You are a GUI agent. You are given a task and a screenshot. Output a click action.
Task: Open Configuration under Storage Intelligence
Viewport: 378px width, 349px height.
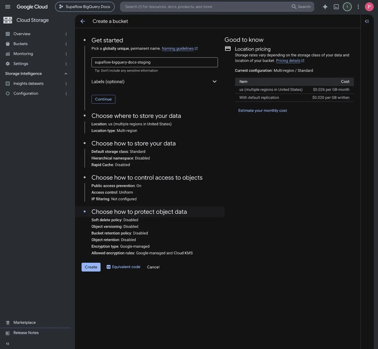coord(26,93)
